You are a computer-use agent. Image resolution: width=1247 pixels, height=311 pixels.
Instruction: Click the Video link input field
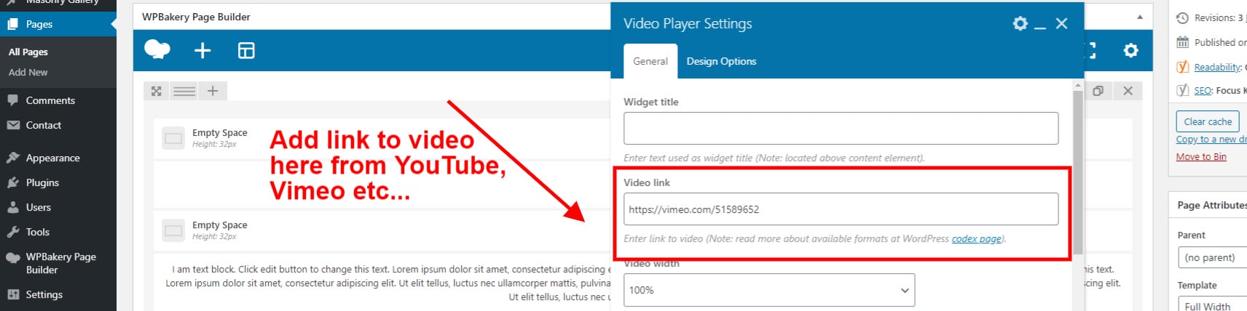pos(841,209)
